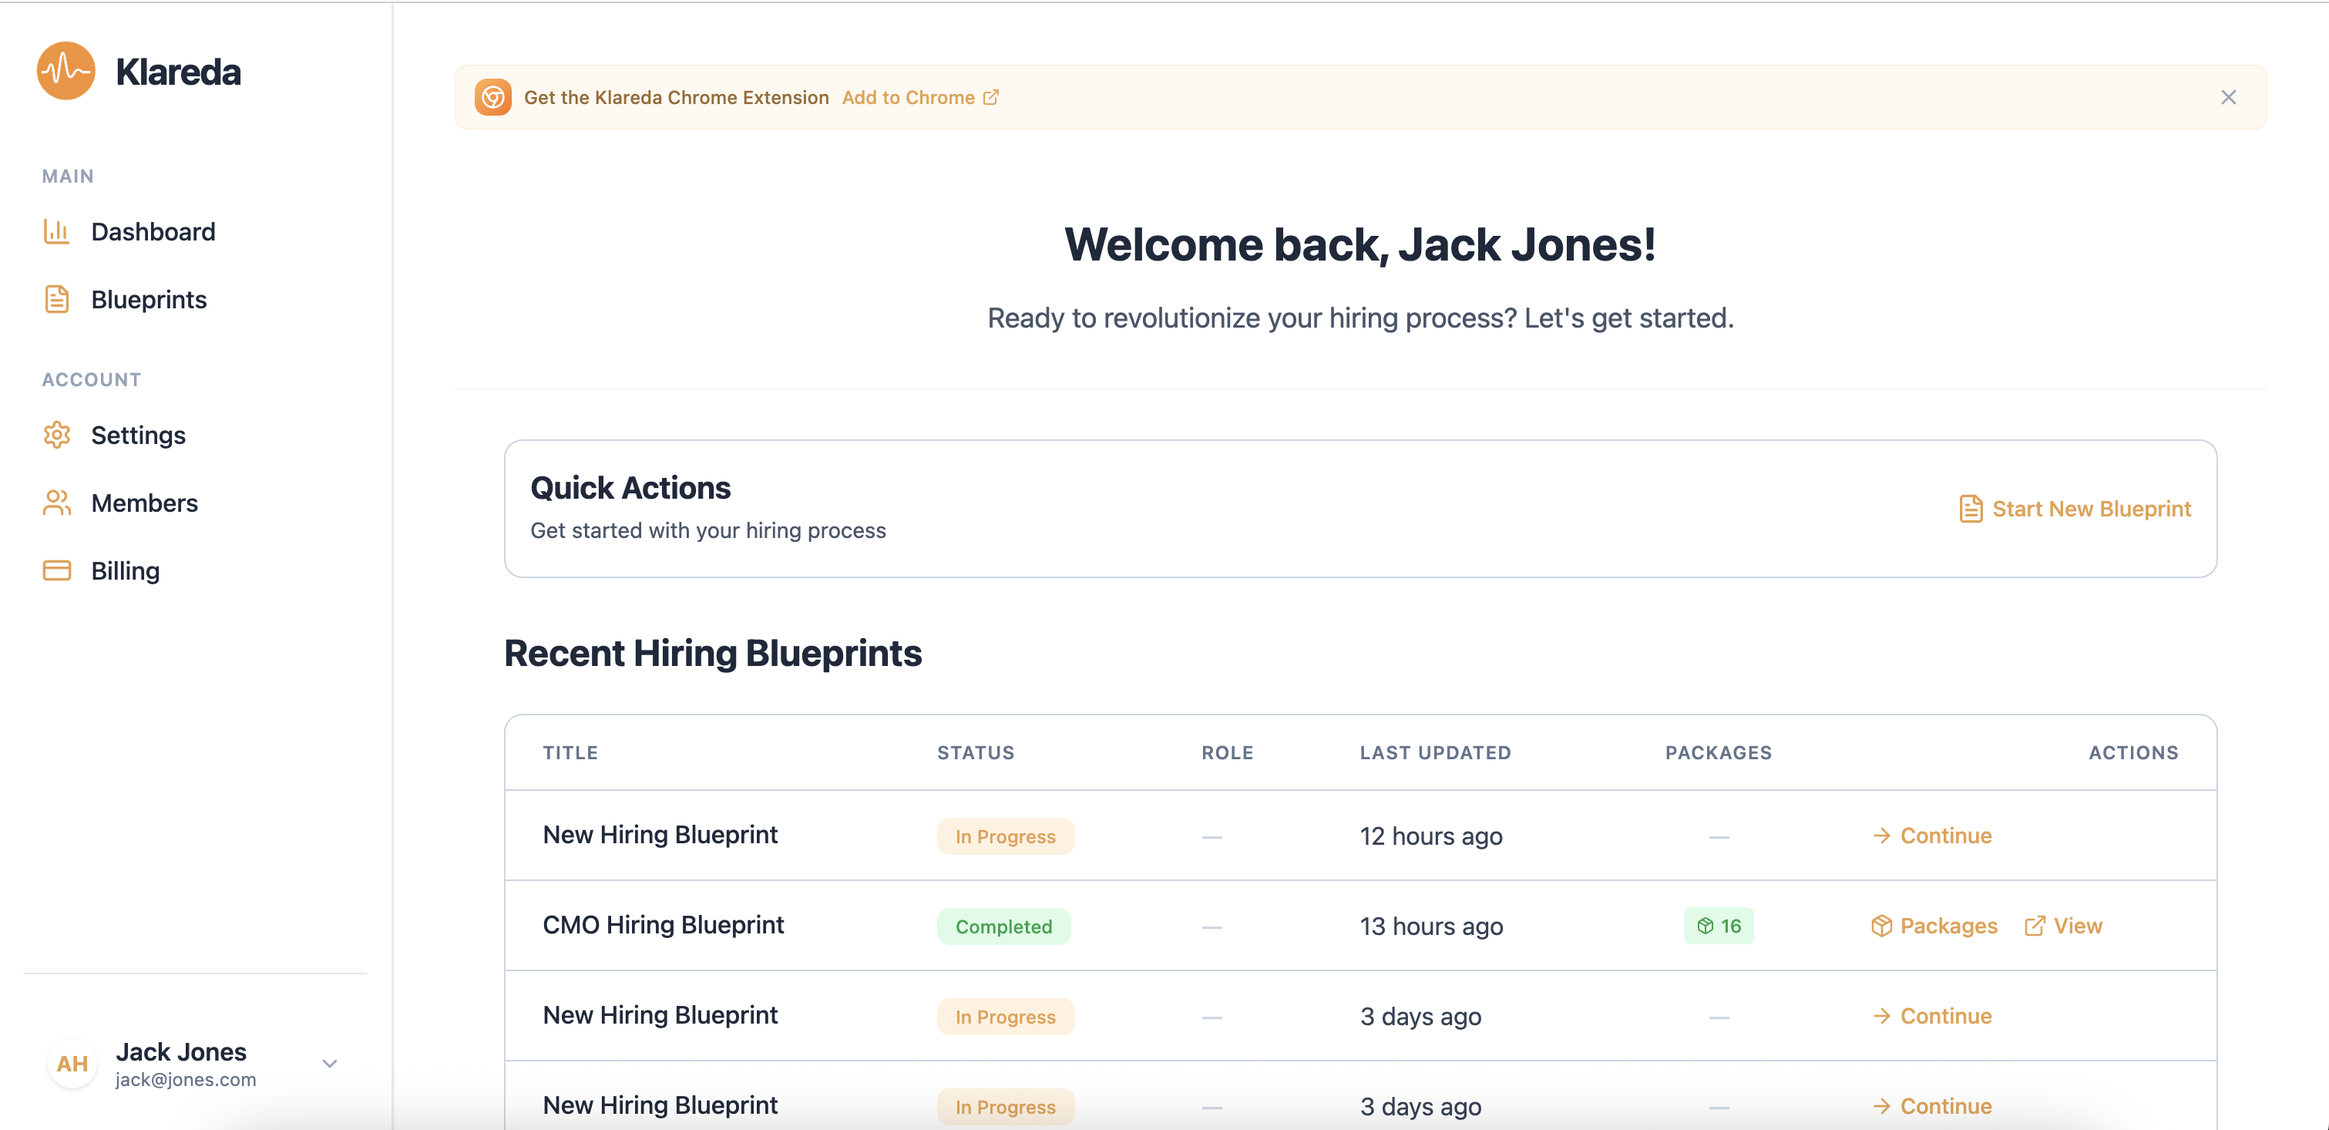The height and width of the screenshot is (1130, 2329).
Task: Click the CMO Hiring Blueprint title
Action: [663, 925]
